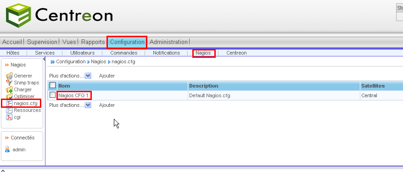
Task: Open the Nagios CFG 1 entry
Action: [74, 95]
